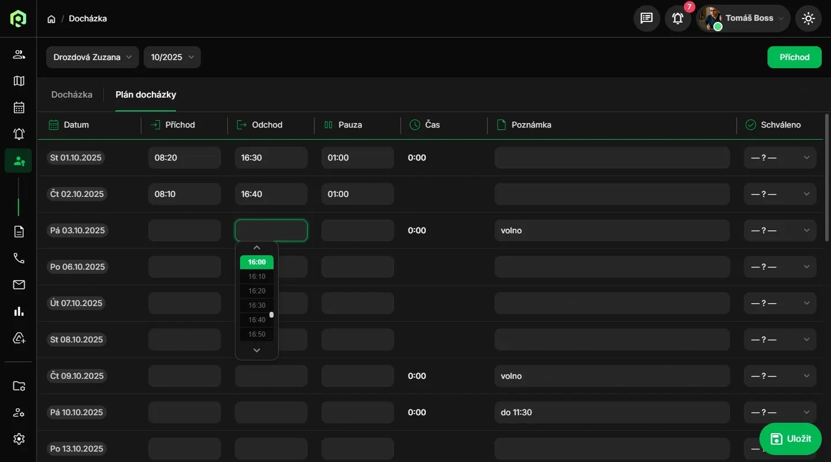Screen dimensions: 831x462
Task: Select the Plán docházky tab
Action: point(146,95)
